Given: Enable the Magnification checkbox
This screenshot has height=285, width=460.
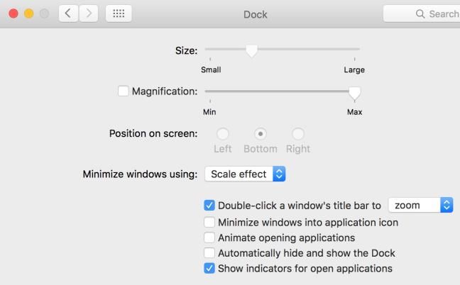Looking at the screenshot, I should [124, 91].
